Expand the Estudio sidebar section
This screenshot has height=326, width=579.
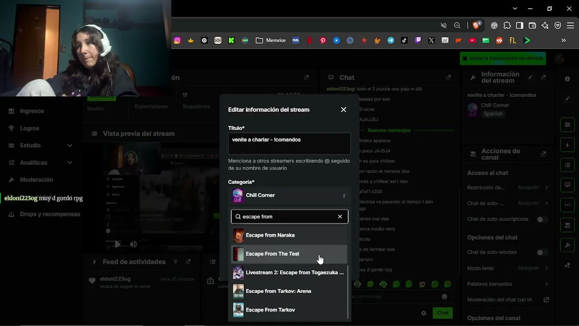pos(41,145)
